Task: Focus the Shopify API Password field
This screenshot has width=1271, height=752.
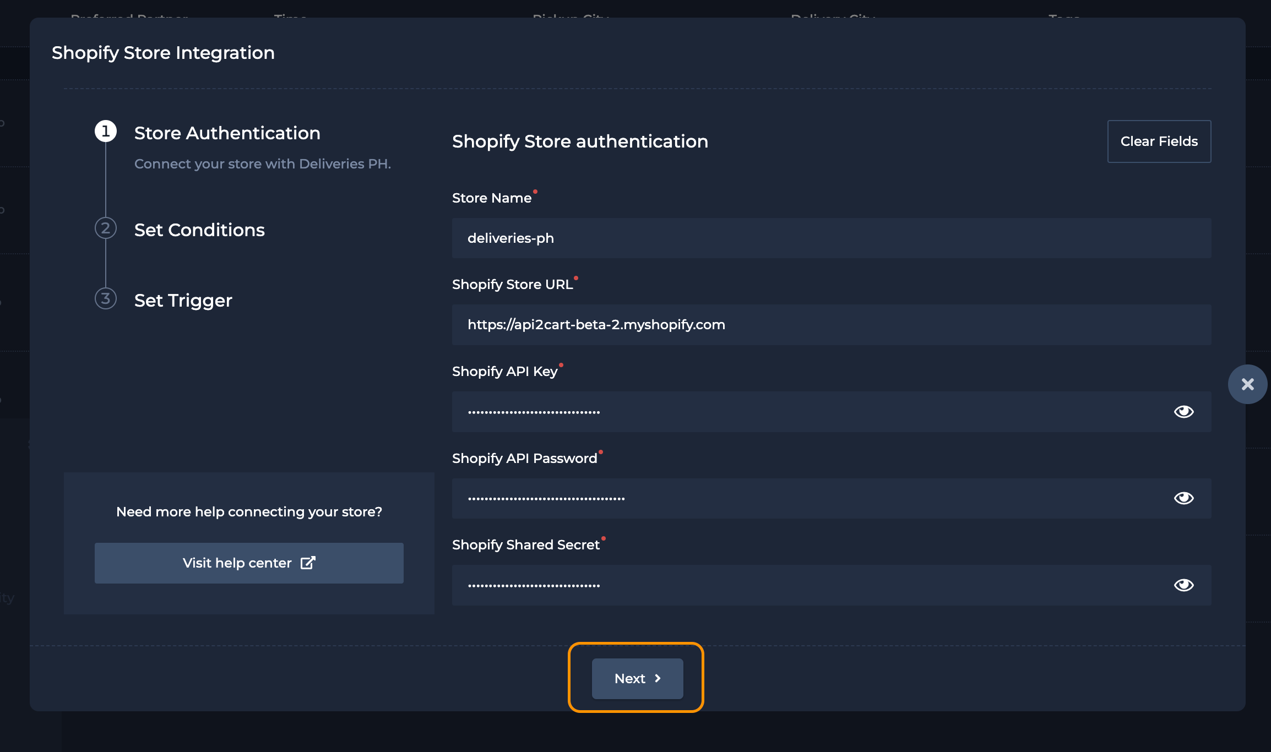Action: (x=832, y=498)
